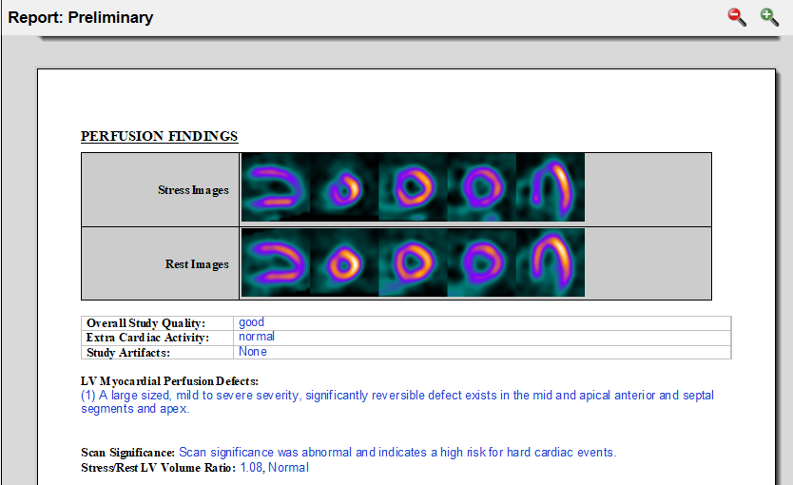Select the first Stress Images thumbnail
Image resolution: width=793 pixels, height=485 pixels.
pyautogui.click(x=276, y=189)
